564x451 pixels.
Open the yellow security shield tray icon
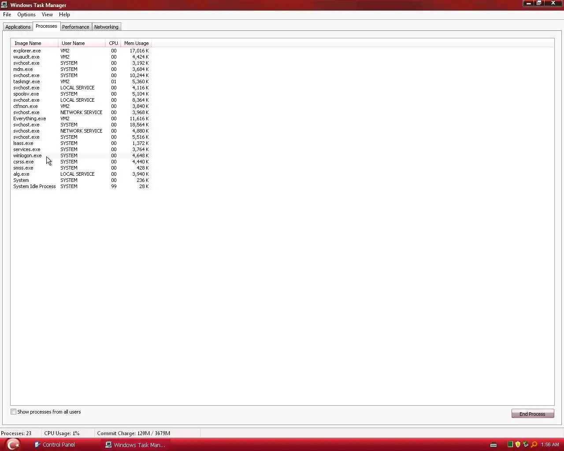pyautogui.click(x=518, y=444)
